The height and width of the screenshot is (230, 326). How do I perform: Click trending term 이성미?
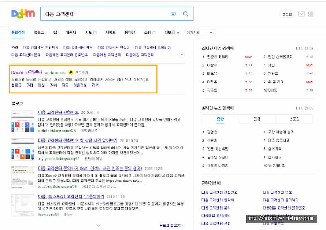[273, 90]
